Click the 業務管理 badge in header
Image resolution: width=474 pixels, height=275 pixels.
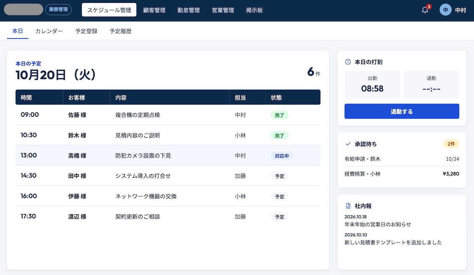[58, 10]
